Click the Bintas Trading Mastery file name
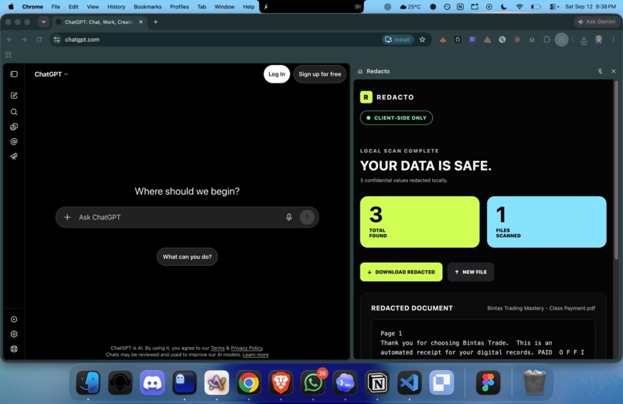This screenshot has width=623, height=404. point(541,308)
